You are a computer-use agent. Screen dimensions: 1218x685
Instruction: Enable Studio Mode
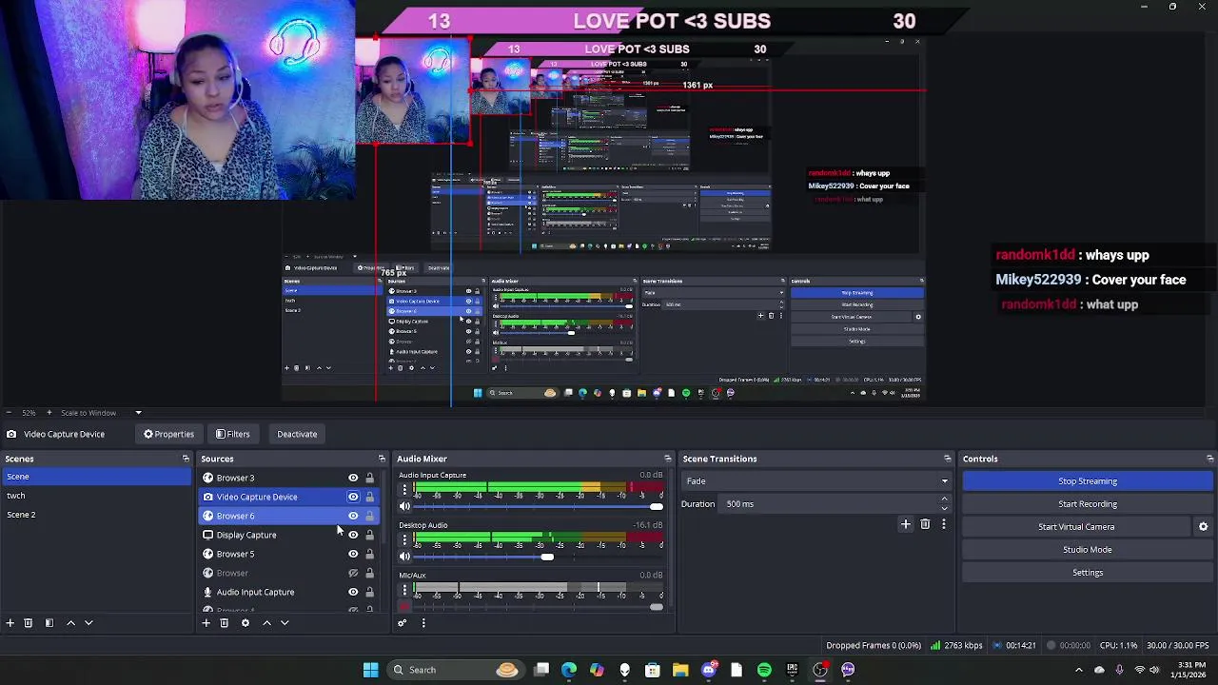tap(1088, 550)
